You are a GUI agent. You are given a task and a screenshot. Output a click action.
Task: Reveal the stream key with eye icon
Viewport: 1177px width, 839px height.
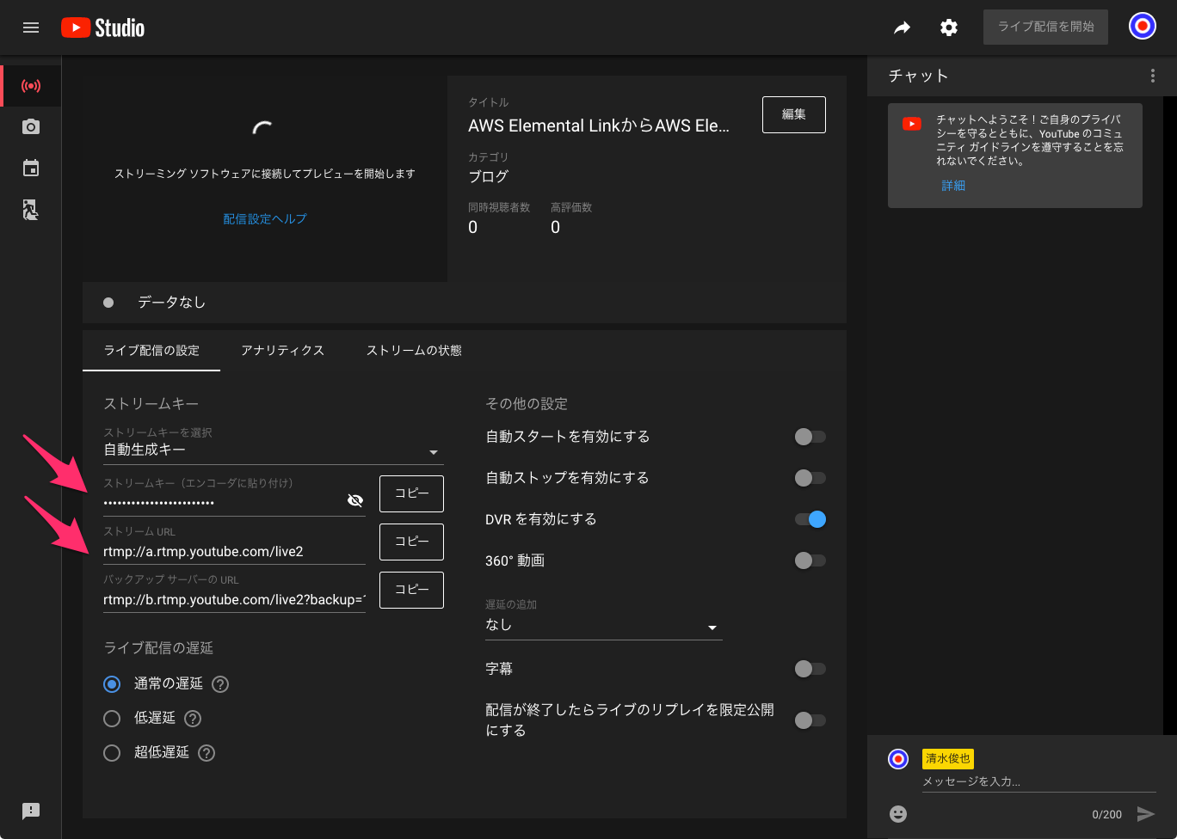pos(355,500)
